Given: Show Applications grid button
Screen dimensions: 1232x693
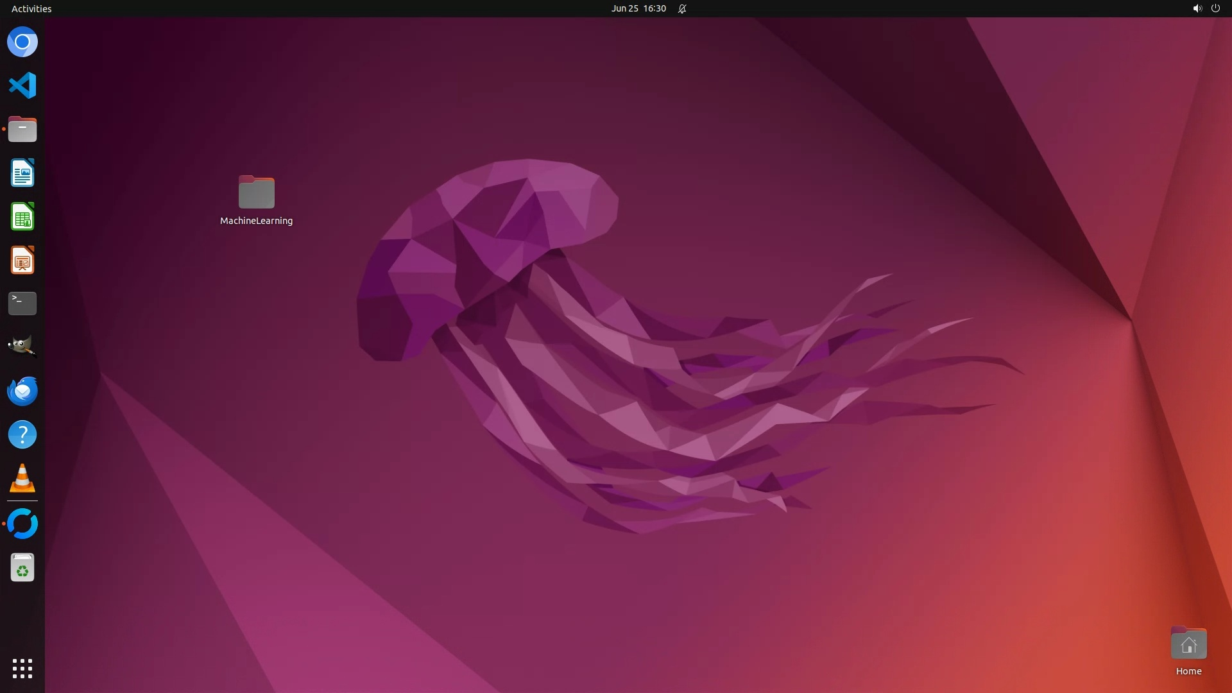Looking at the screenshot, I should [x=22, y=668].
